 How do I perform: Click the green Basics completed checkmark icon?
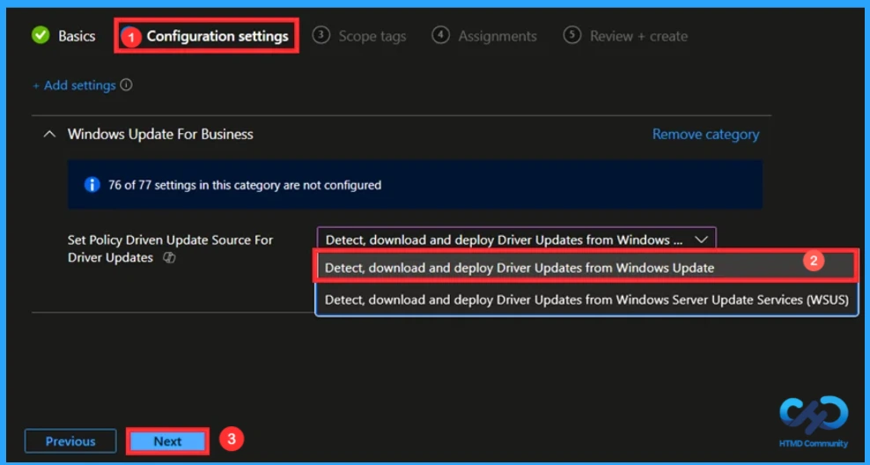(41, 35)
